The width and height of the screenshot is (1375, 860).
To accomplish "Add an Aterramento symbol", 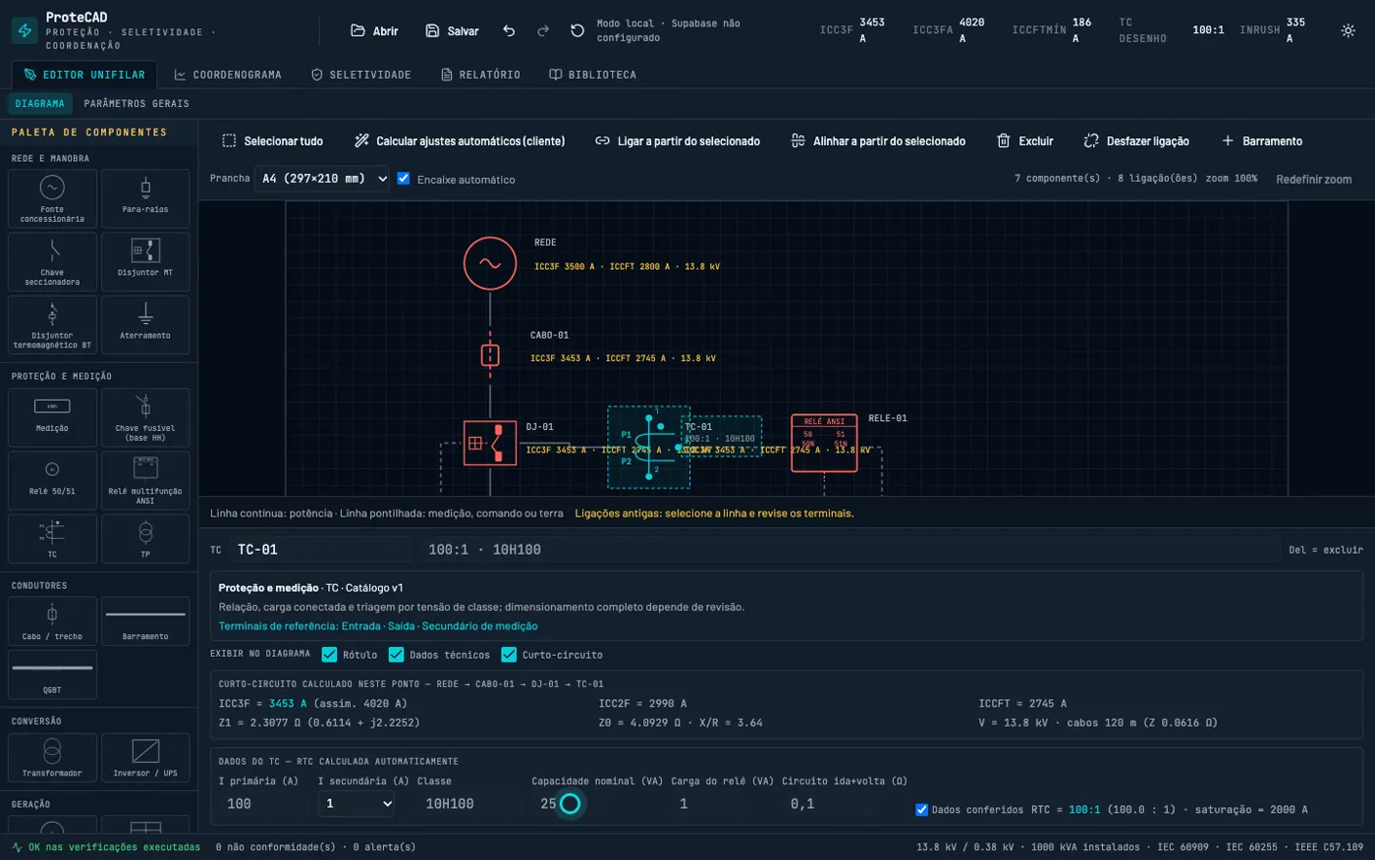I will (145, 324).
